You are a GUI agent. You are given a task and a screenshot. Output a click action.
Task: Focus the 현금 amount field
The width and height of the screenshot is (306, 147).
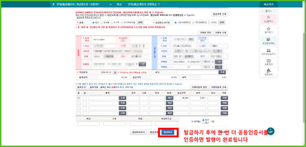click(x=89, y=124)
